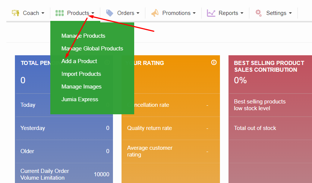Viewport: 312px width, 183px height.
Task: Click the info icon on Your Rating card
Action: point(214,63)
